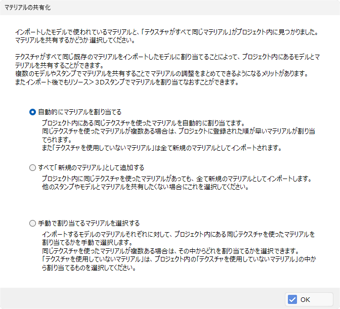Click the マテリアルの共有化 dialog title

pos(27,8)
